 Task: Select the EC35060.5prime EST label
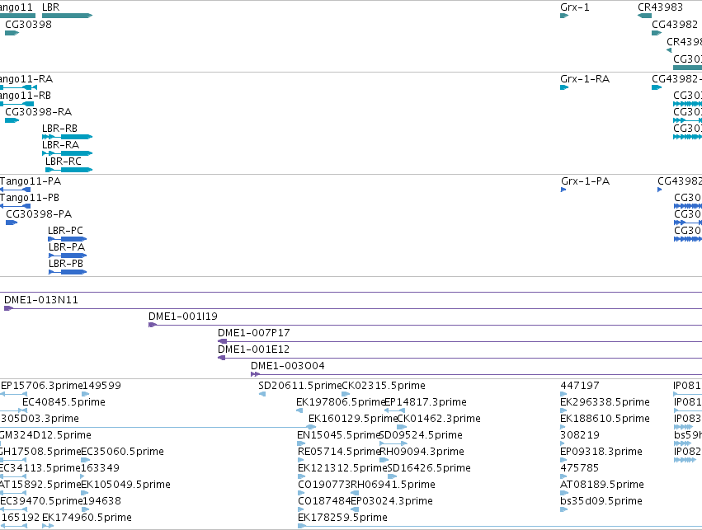coord(123,452)
